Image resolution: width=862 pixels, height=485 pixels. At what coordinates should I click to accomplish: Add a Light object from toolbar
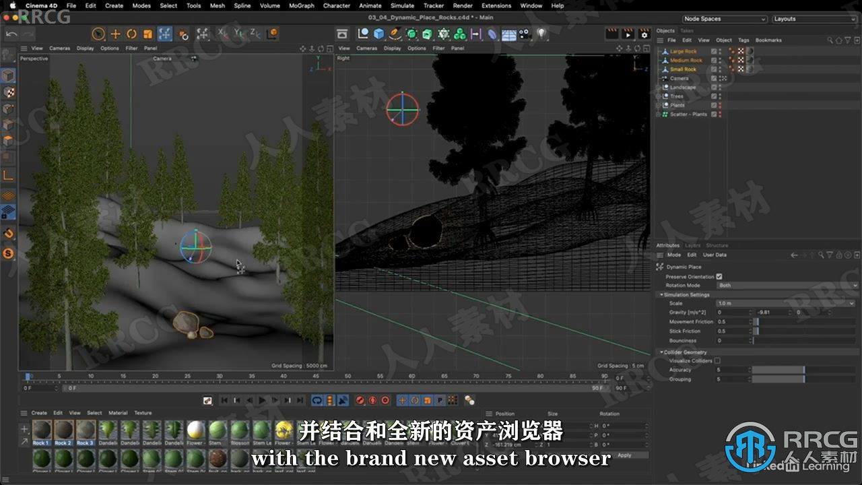point(541,34)
